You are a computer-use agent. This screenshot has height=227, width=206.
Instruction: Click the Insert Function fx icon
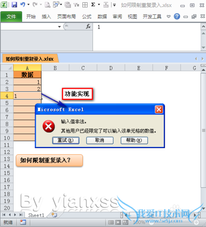tap(88, 26)
